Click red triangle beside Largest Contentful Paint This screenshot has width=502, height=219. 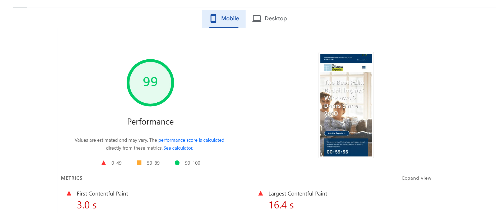click(x=260, y=193)
